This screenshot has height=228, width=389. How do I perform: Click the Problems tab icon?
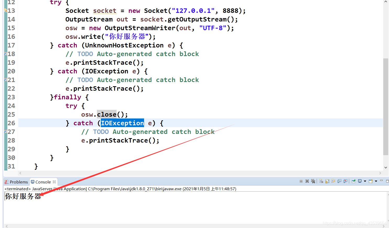7,182
